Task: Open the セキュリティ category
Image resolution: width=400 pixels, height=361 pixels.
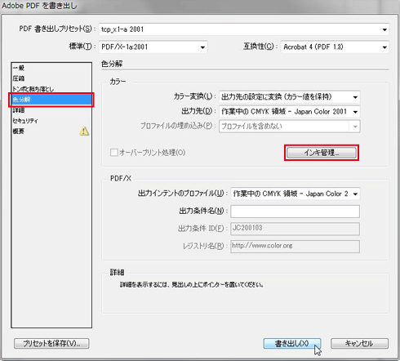Action: (25, 121)
